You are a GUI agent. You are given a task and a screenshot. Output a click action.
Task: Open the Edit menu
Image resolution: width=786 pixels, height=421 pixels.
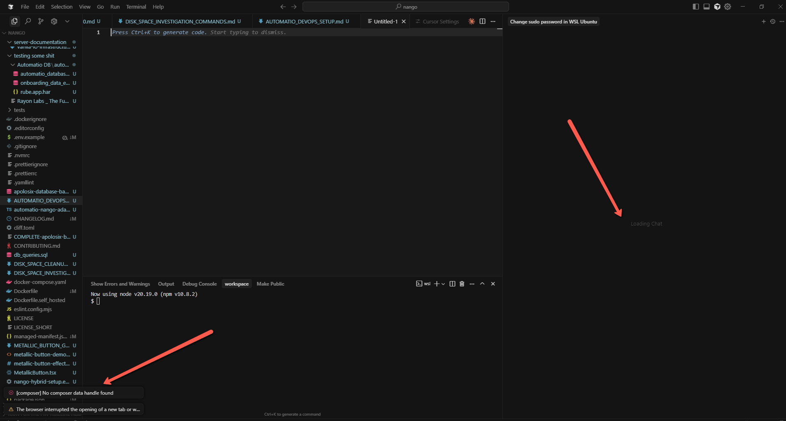tap(40, 7)
